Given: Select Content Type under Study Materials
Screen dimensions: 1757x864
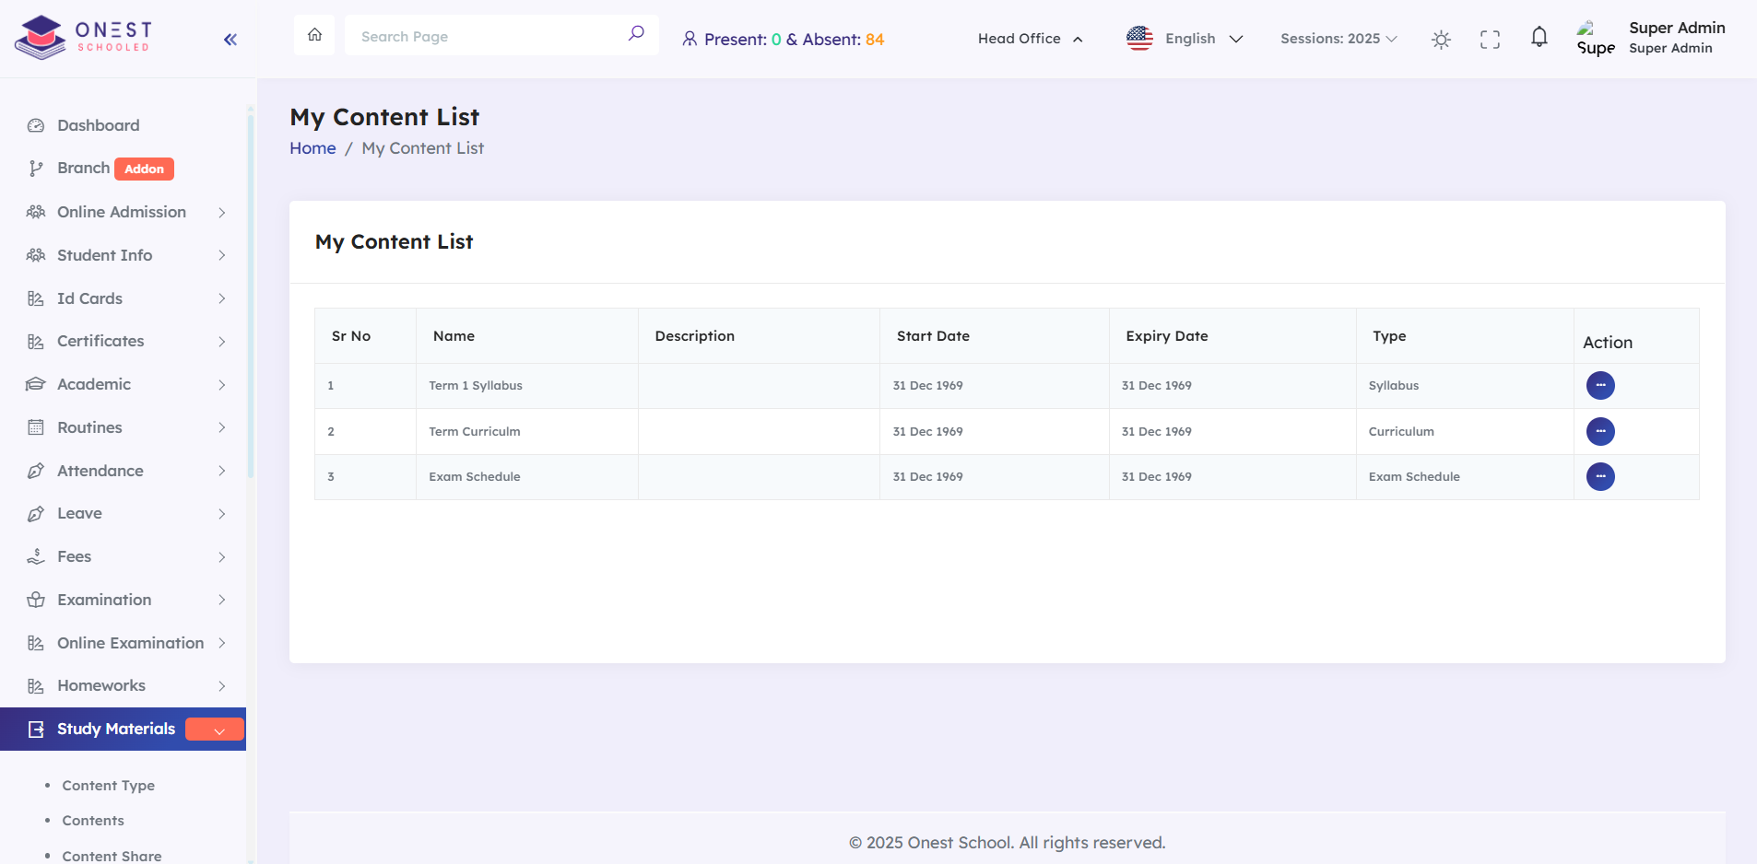Looking at the screenshot, I should [108, 786].
